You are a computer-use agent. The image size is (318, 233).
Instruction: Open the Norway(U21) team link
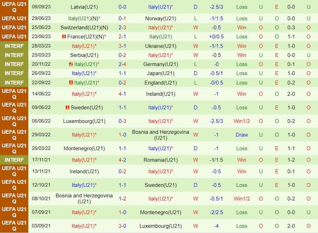161,19
